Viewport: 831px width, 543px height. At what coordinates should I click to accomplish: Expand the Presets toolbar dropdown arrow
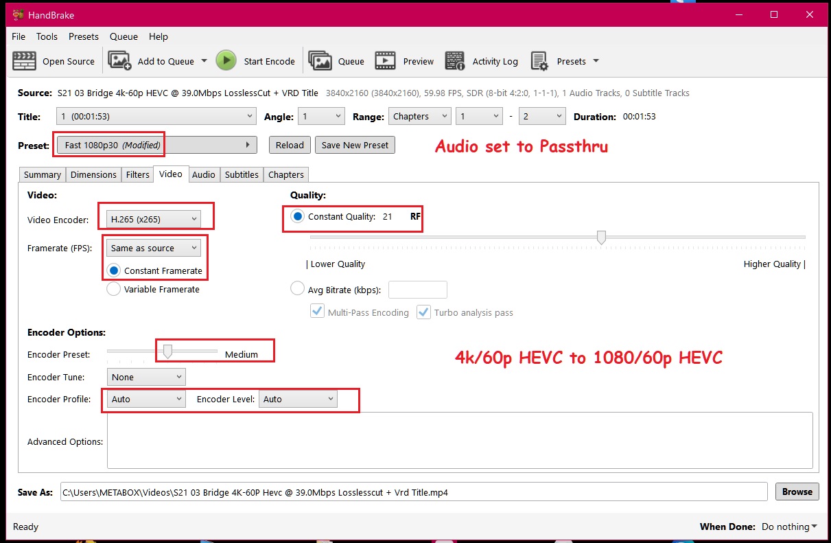tap(596, 61)
